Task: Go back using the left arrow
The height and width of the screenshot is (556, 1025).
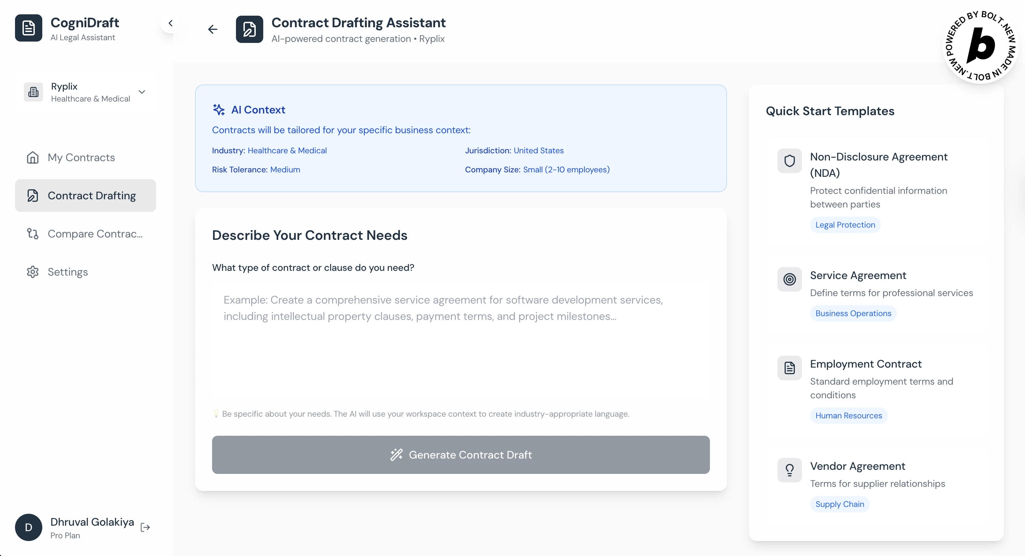Action: coord(213,29)
